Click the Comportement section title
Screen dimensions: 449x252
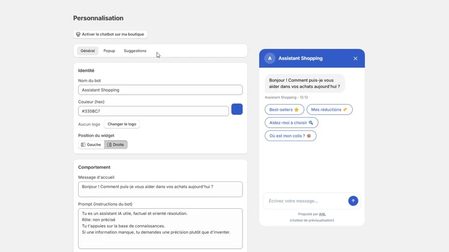[94, 167]
